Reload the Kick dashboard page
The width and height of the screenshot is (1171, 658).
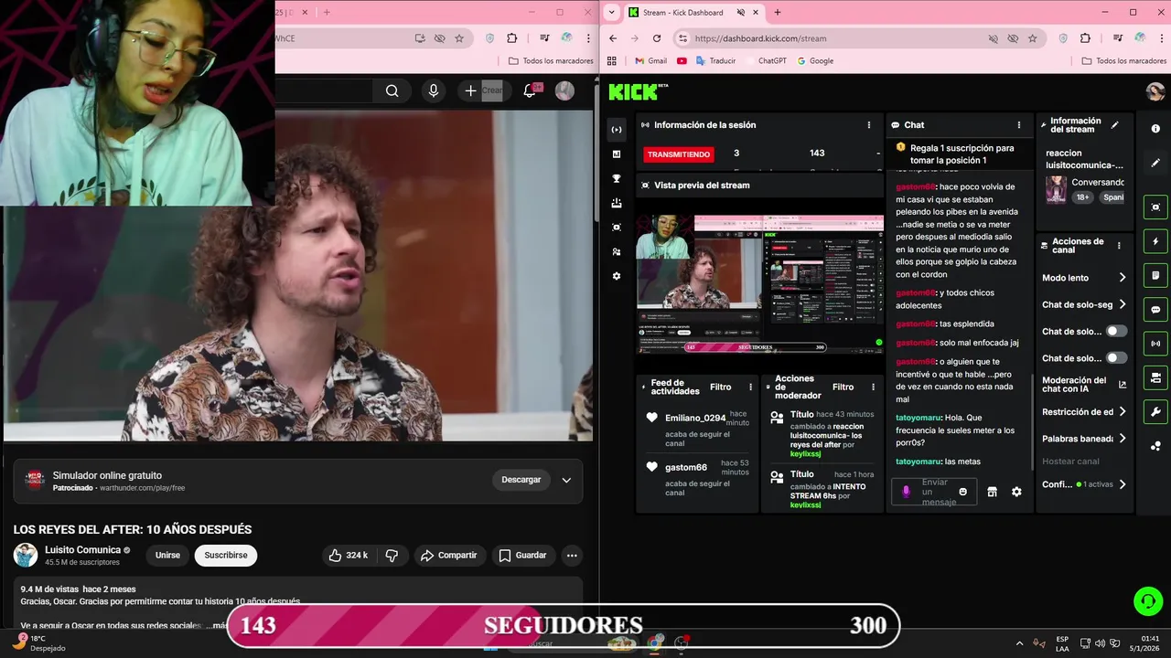tap(657, 38)
